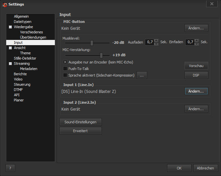Screen dimensions: 221x176
Task: Click the Vorschau button
Action: [x=196, y=66]
